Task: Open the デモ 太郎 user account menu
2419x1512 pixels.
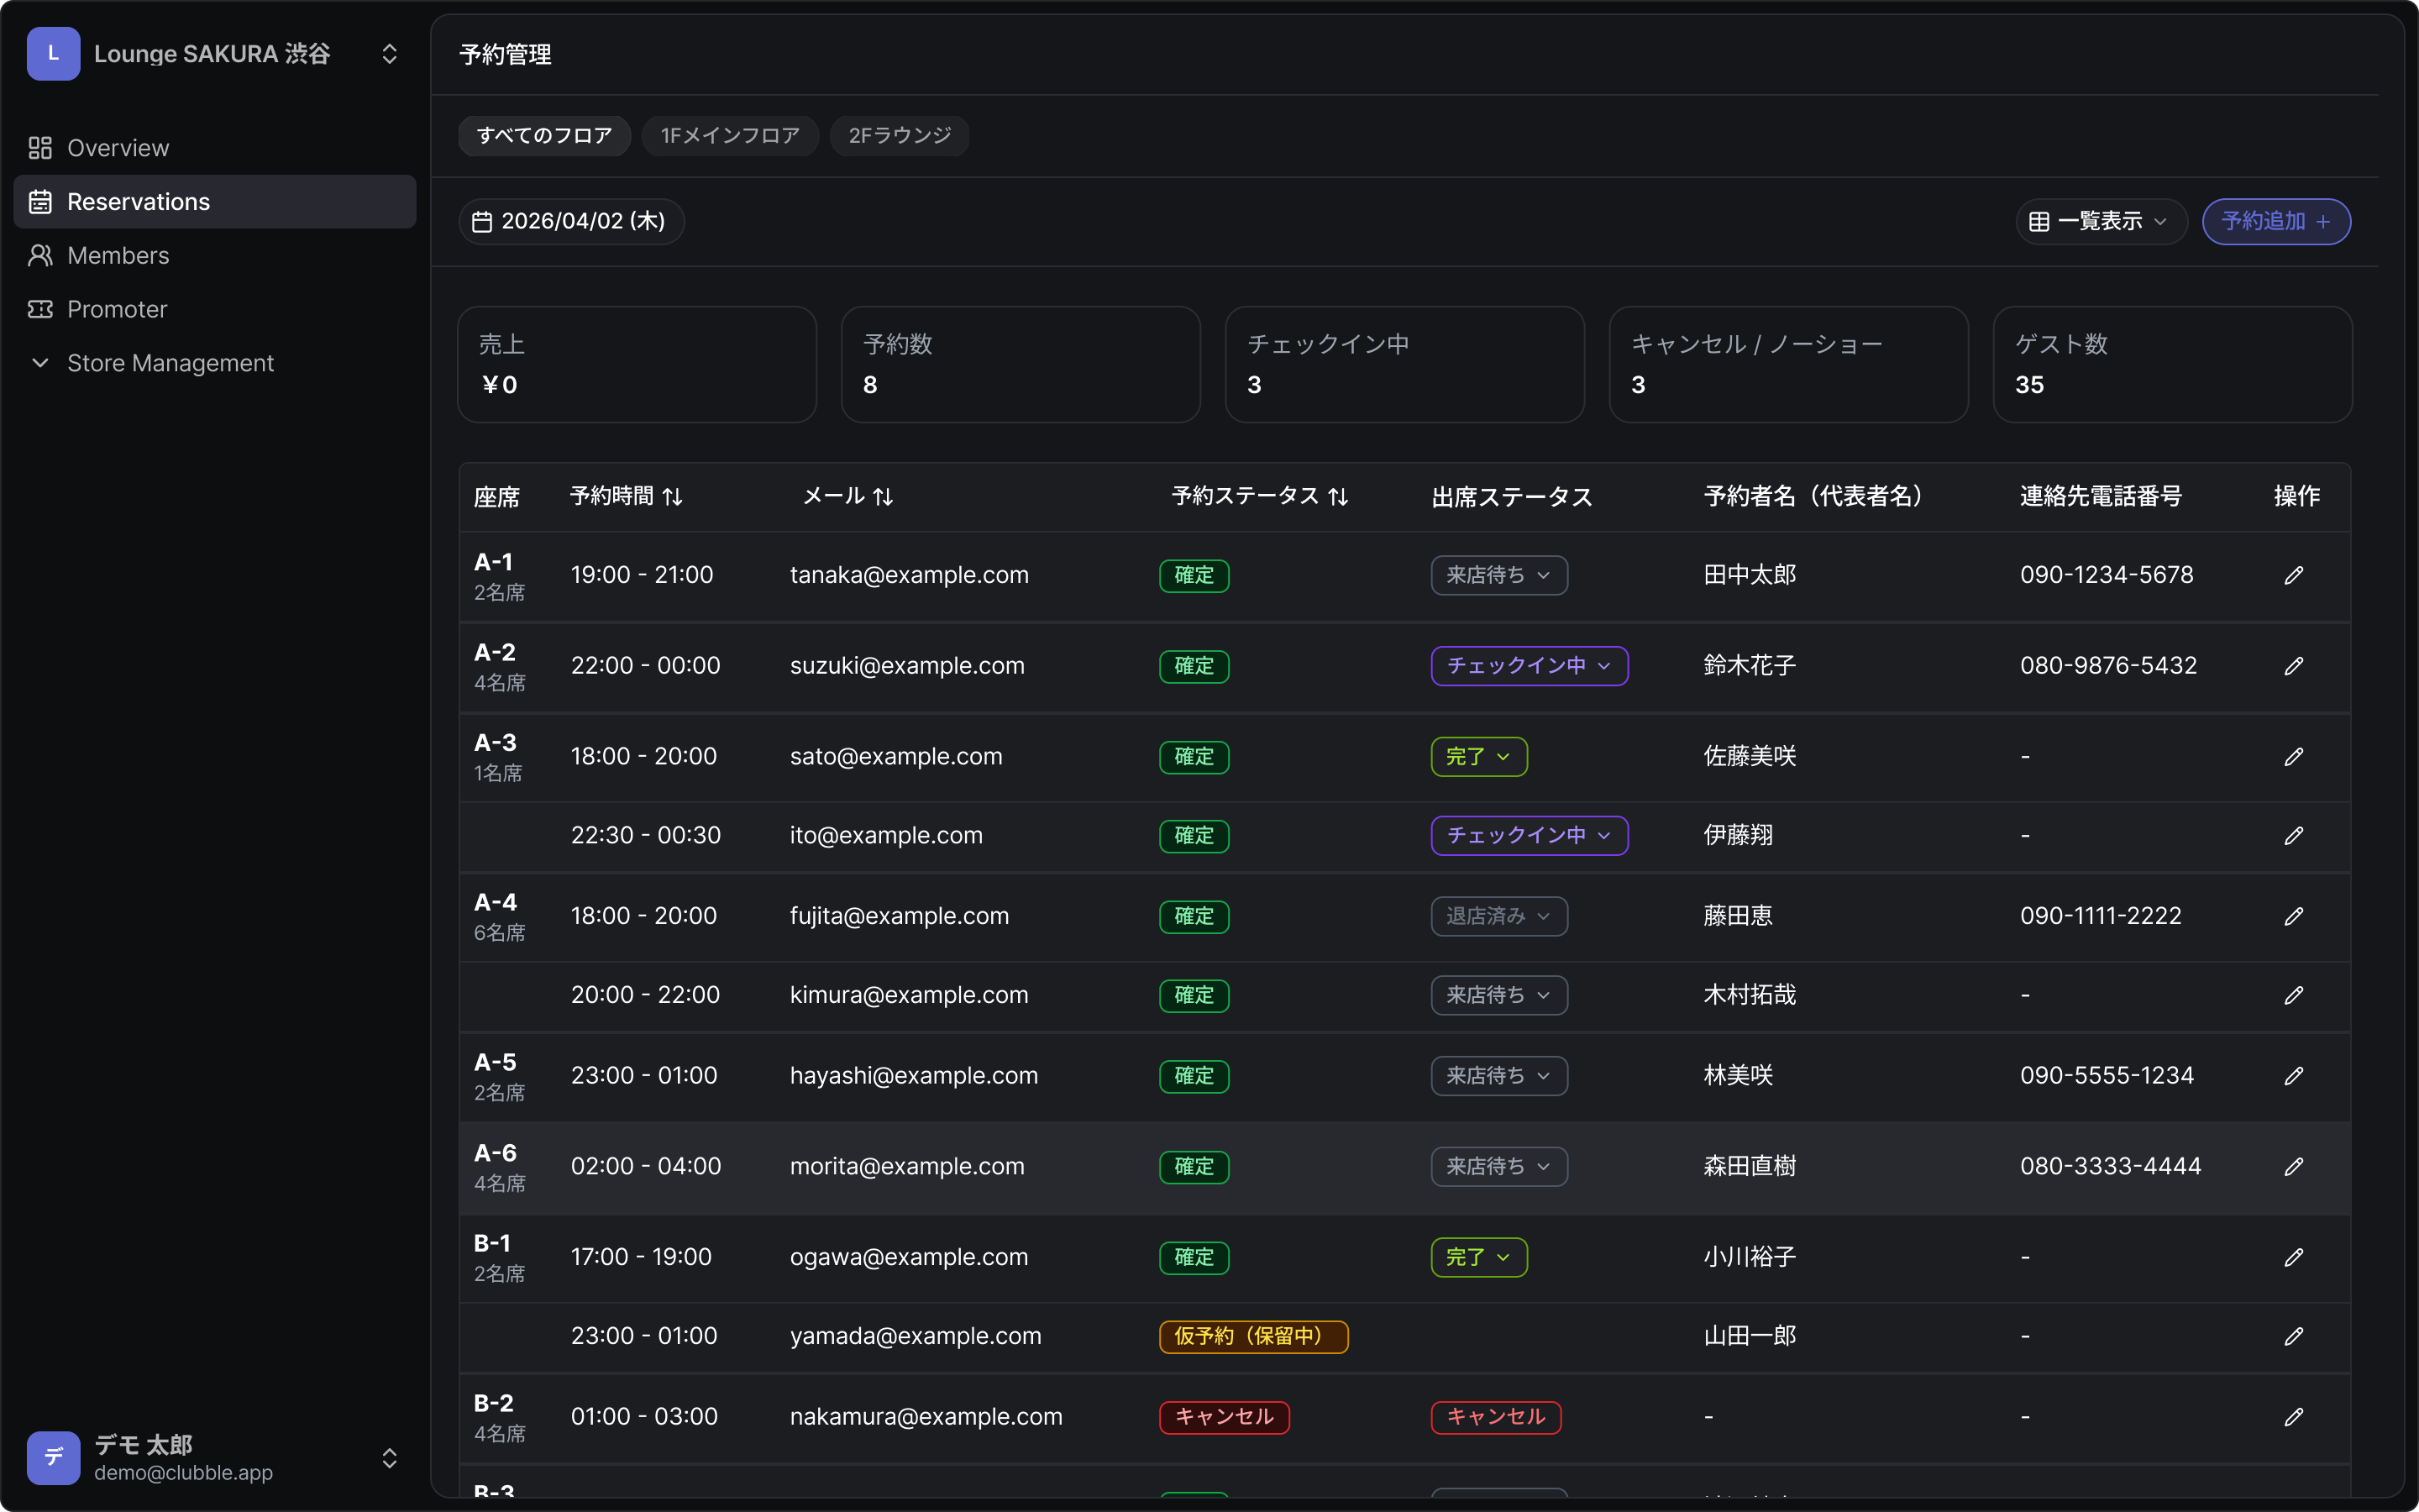Action: pos(213,1457)
